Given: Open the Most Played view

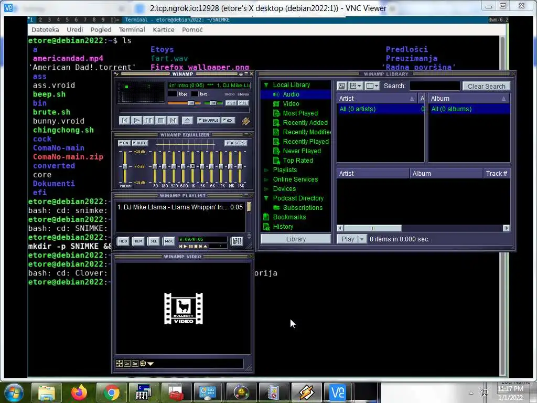Looking at the screenshot, I should click(300, 113).
